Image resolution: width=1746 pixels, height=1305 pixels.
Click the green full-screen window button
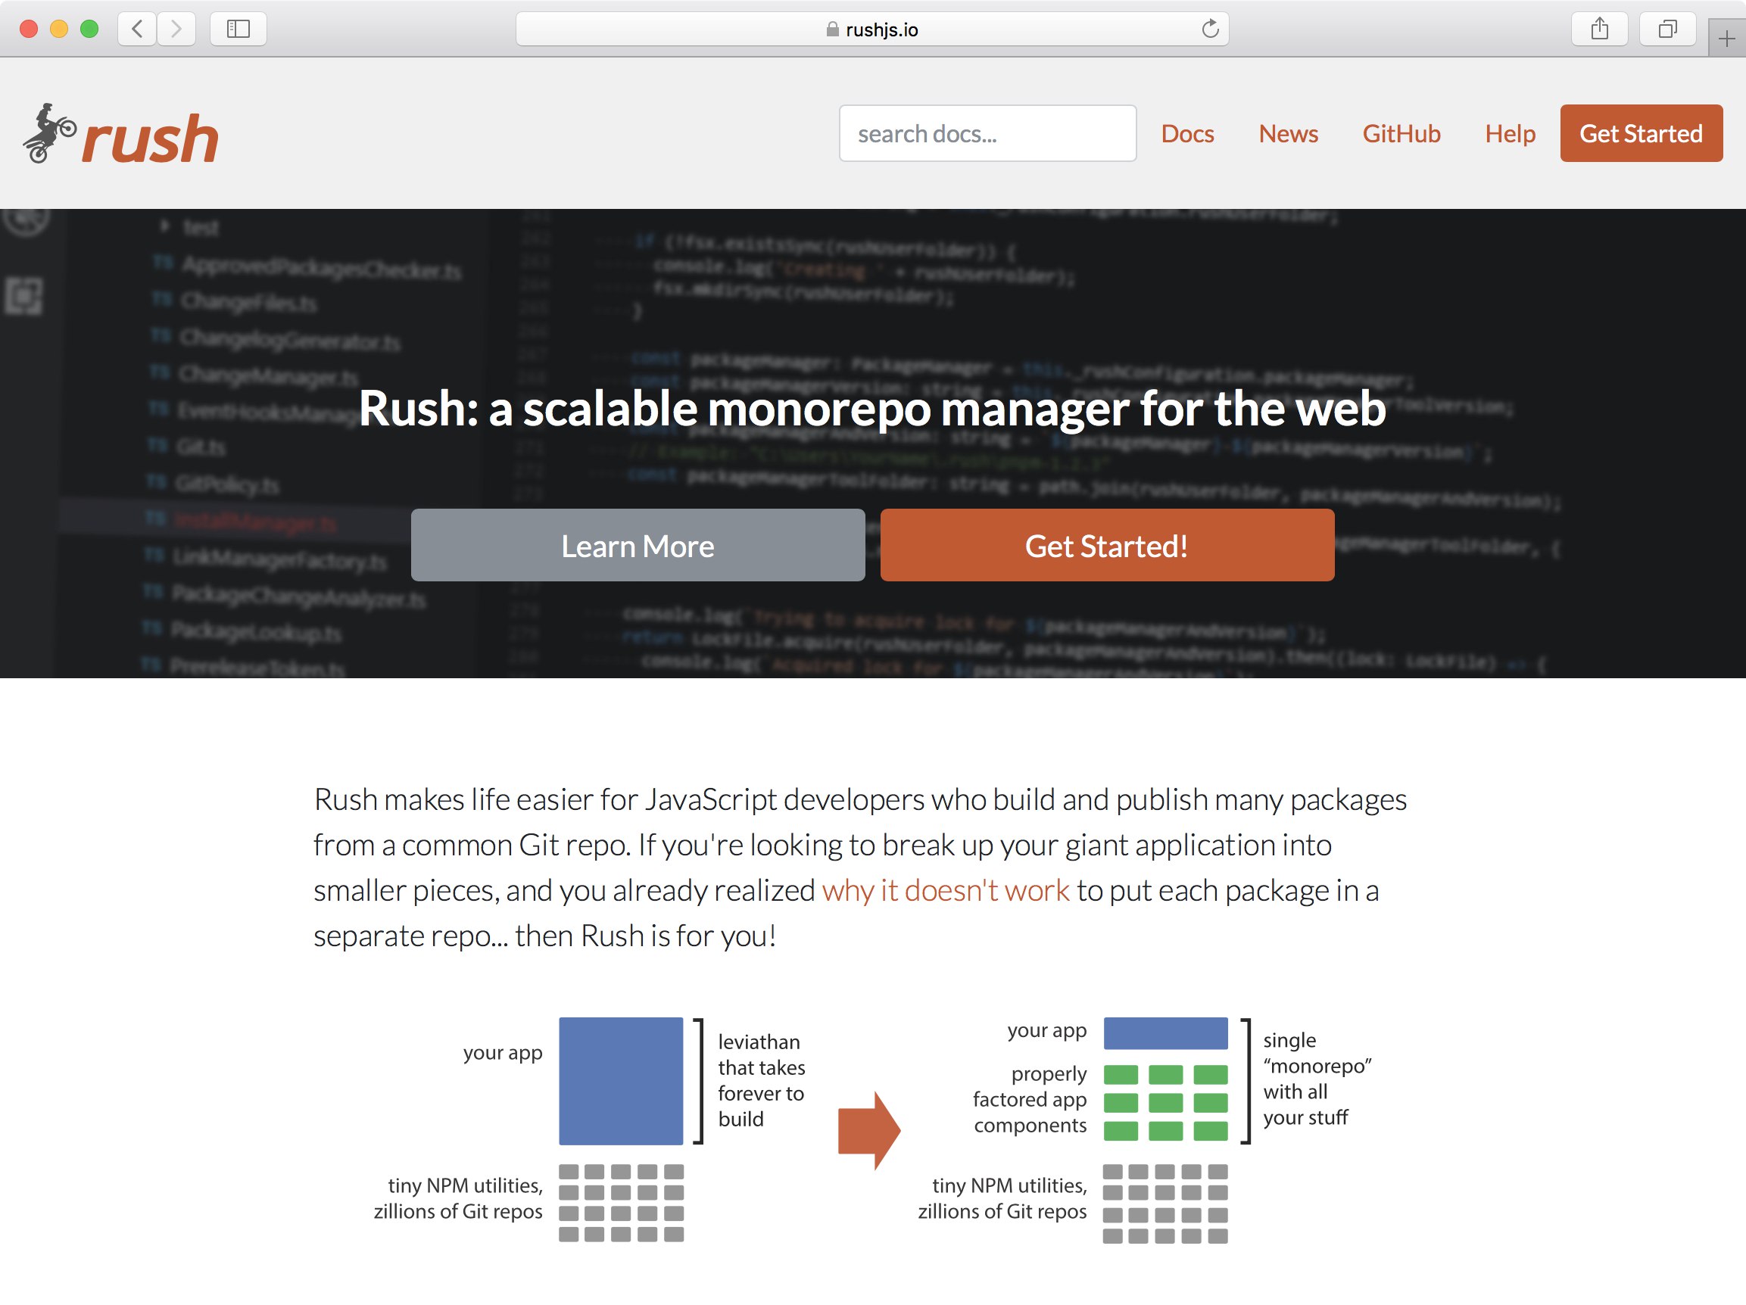point(89,30)
